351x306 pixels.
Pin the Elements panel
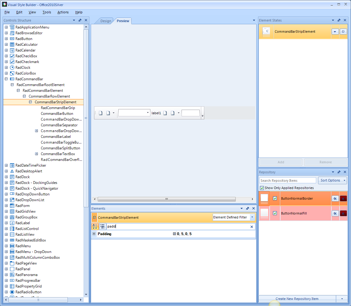click(248, 208)
